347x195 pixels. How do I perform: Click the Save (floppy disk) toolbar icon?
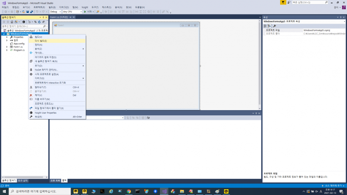click(28, 12)
